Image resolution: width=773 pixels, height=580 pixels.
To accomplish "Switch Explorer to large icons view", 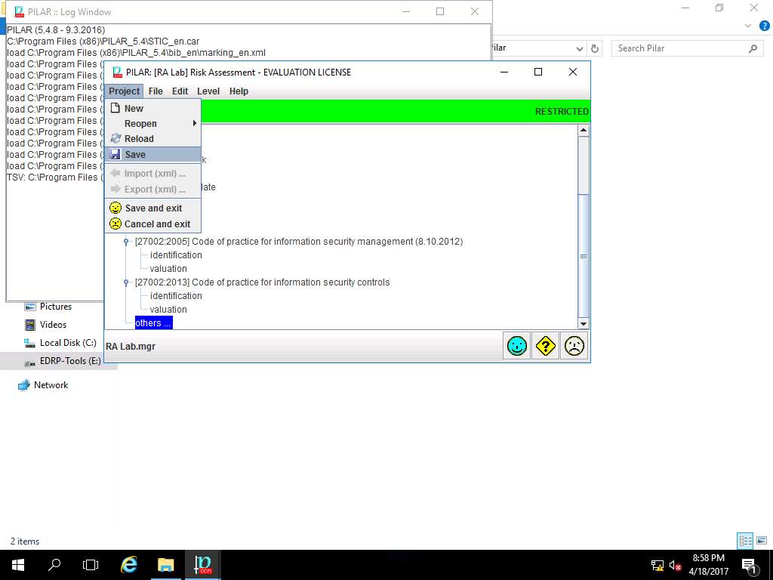I will pyautogui.click(x=762, y=541).
